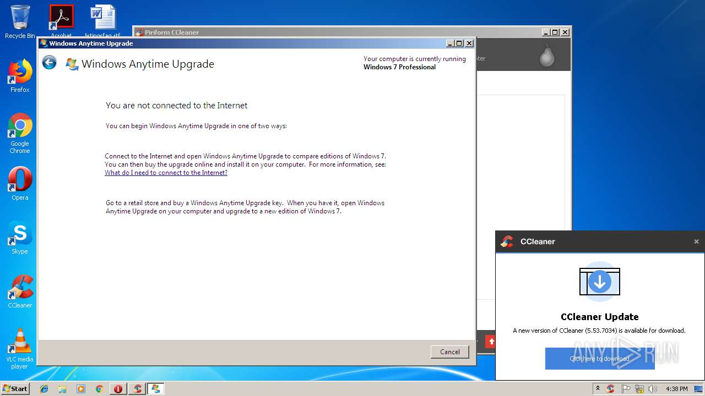Maximize the Windows Anytime Upgrade window

point(459,43)
